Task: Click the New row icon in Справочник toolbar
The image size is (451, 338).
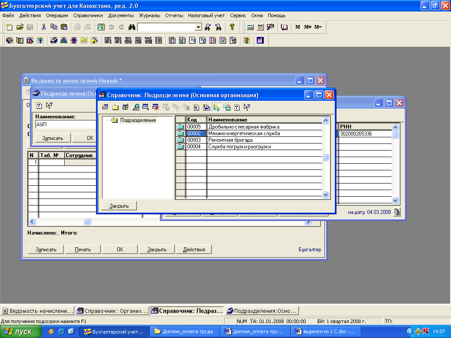Action: pyautogui.click(x=105, y=107)
